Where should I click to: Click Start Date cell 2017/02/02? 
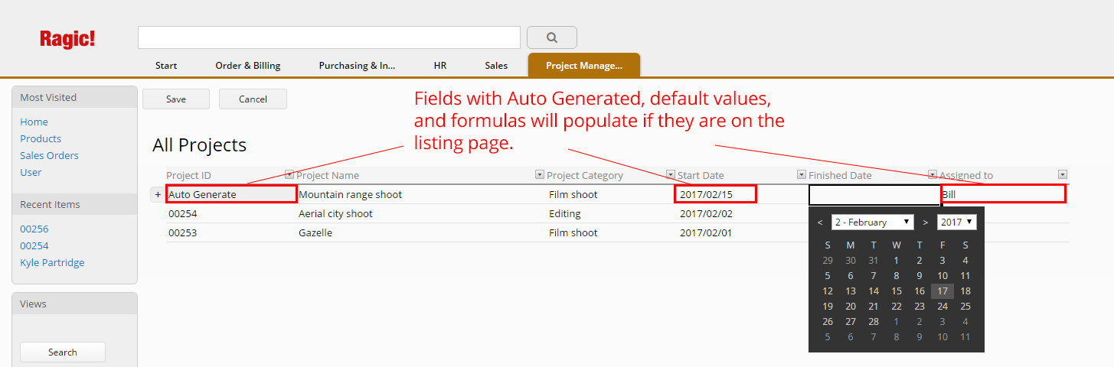706,213
